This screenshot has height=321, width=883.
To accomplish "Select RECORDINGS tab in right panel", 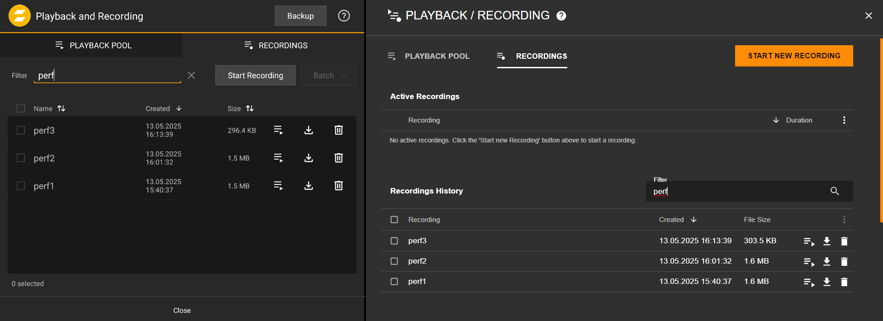I will tap(532, 56).
